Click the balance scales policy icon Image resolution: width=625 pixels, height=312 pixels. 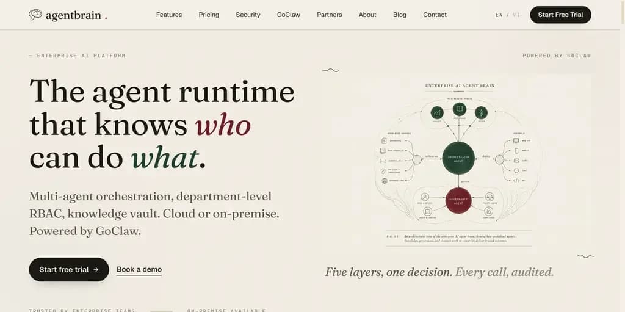click(490, 197)
